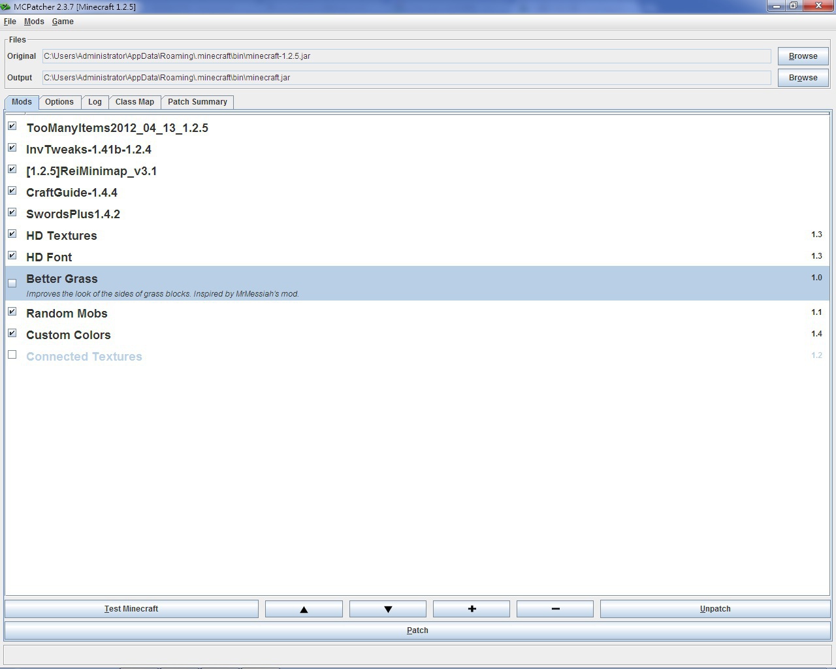
Task: Click version 1.0 of Better Grass
Action: coord(816,278)
